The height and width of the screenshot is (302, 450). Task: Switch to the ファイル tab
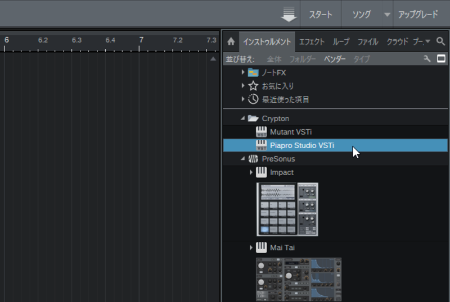coord(368,42)
